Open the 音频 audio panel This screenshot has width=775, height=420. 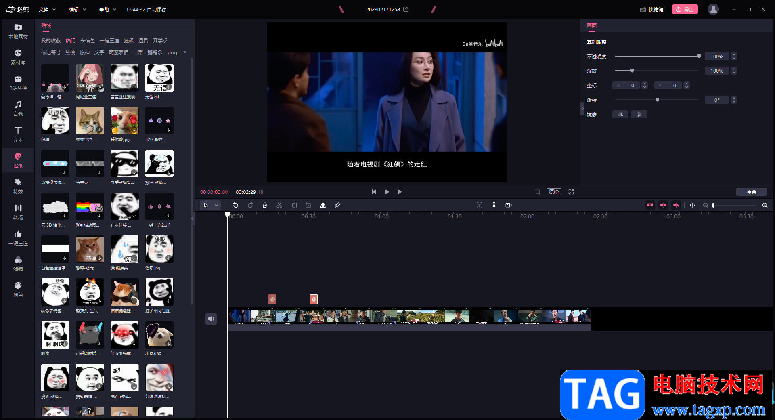18,109
